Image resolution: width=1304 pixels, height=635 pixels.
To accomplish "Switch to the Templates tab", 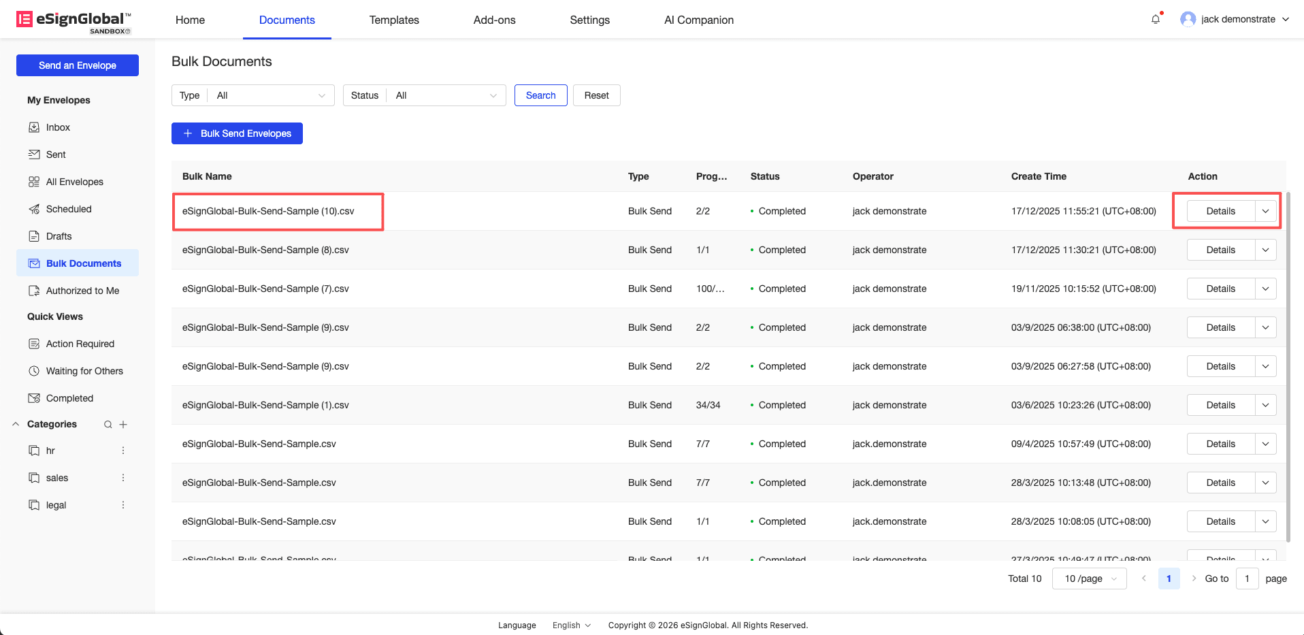I will [394, 20].
